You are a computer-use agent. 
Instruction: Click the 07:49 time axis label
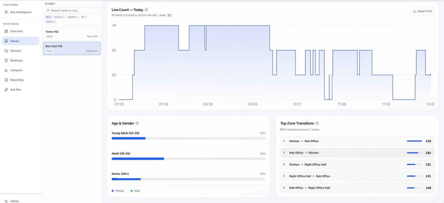click(x=163, y=104)
